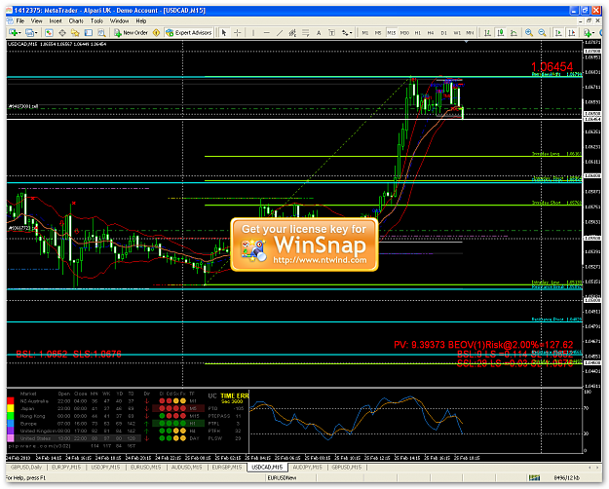Viewport: 609px width, 489px height.
Task: Switch to the EURGBP,M15 chart tab
Action: tap(227, 468)
